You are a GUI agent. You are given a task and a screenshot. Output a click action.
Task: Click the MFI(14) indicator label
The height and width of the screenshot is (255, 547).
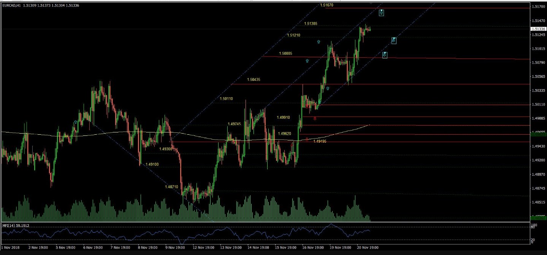[x=16, y=225]
